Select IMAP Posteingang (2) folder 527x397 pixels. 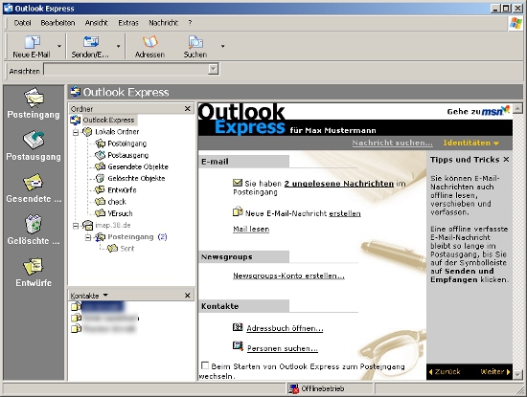click(x=137, y=237)
